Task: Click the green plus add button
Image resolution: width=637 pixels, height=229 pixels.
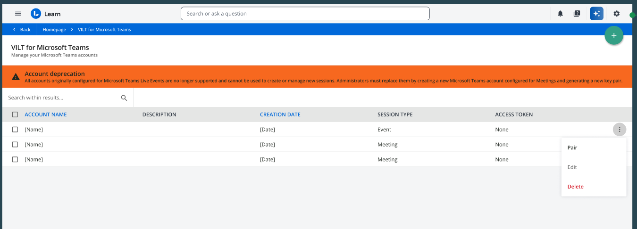Action: pyautogui.click(x=613, y=35)
